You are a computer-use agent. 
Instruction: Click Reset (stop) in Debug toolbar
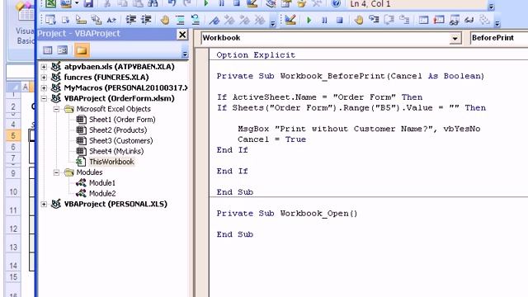coord(339,20)
